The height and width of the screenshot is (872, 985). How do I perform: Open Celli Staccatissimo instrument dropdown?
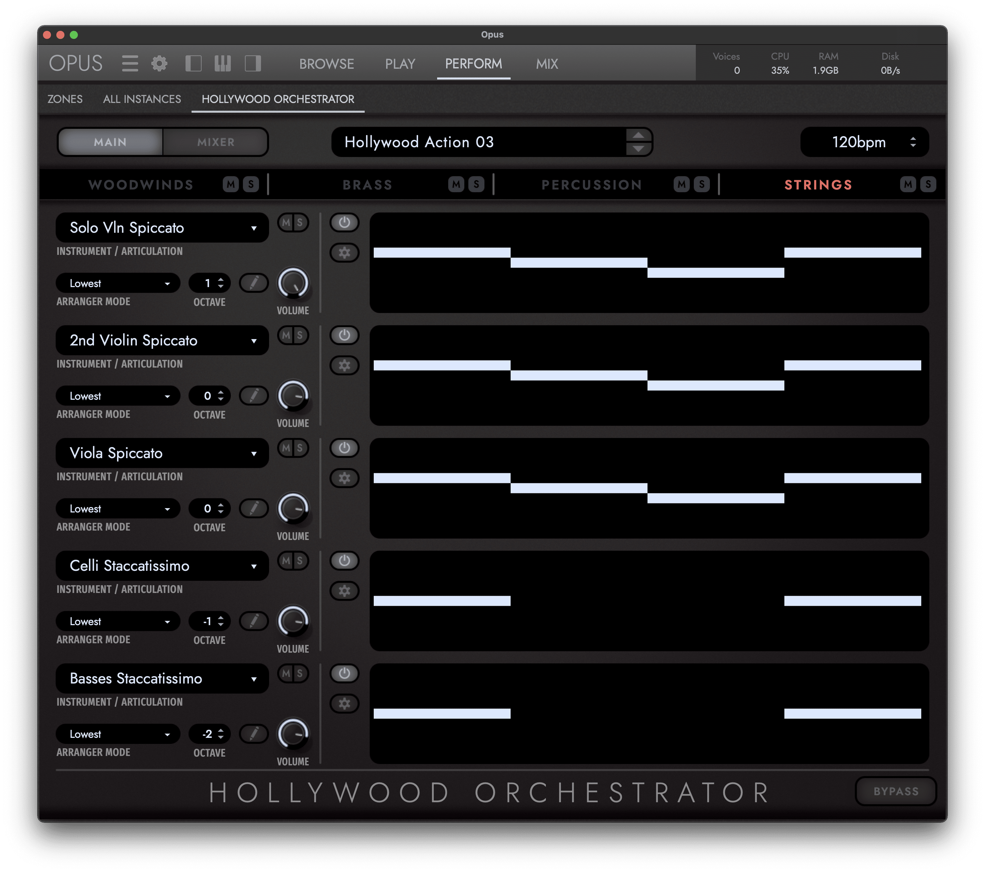click(x=162, y=565)
